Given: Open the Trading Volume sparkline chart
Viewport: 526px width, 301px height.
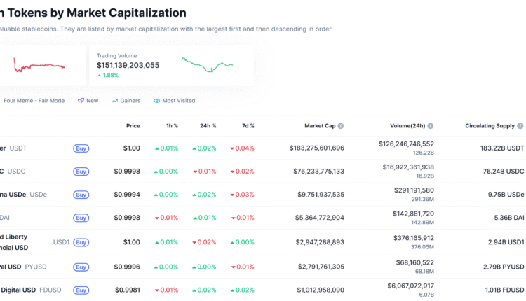Looking at the screenshot, I should click(x=207, y=65).
